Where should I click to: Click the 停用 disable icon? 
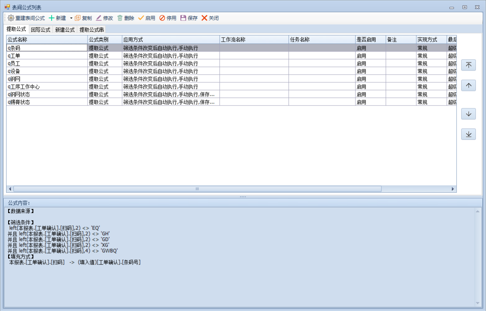coord(162,18)
